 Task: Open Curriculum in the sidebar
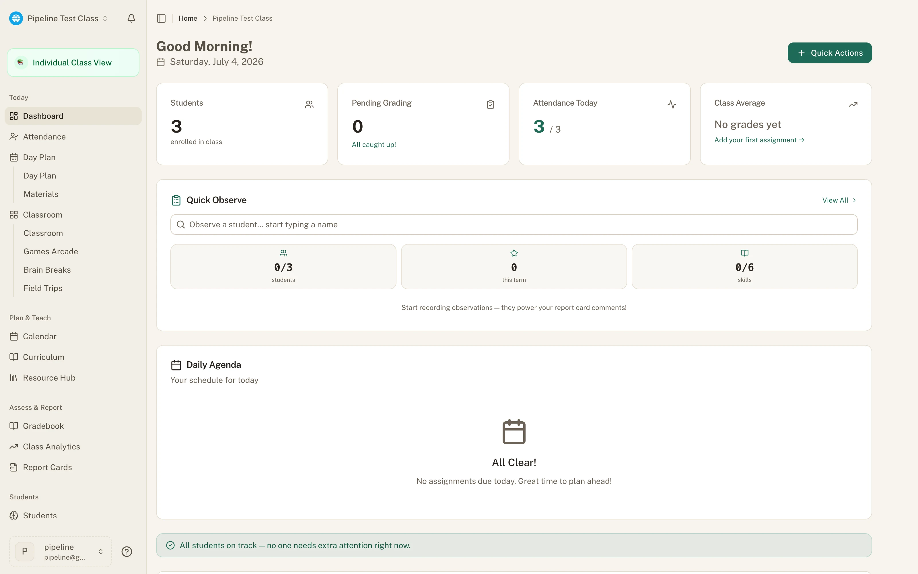(73, 357)
